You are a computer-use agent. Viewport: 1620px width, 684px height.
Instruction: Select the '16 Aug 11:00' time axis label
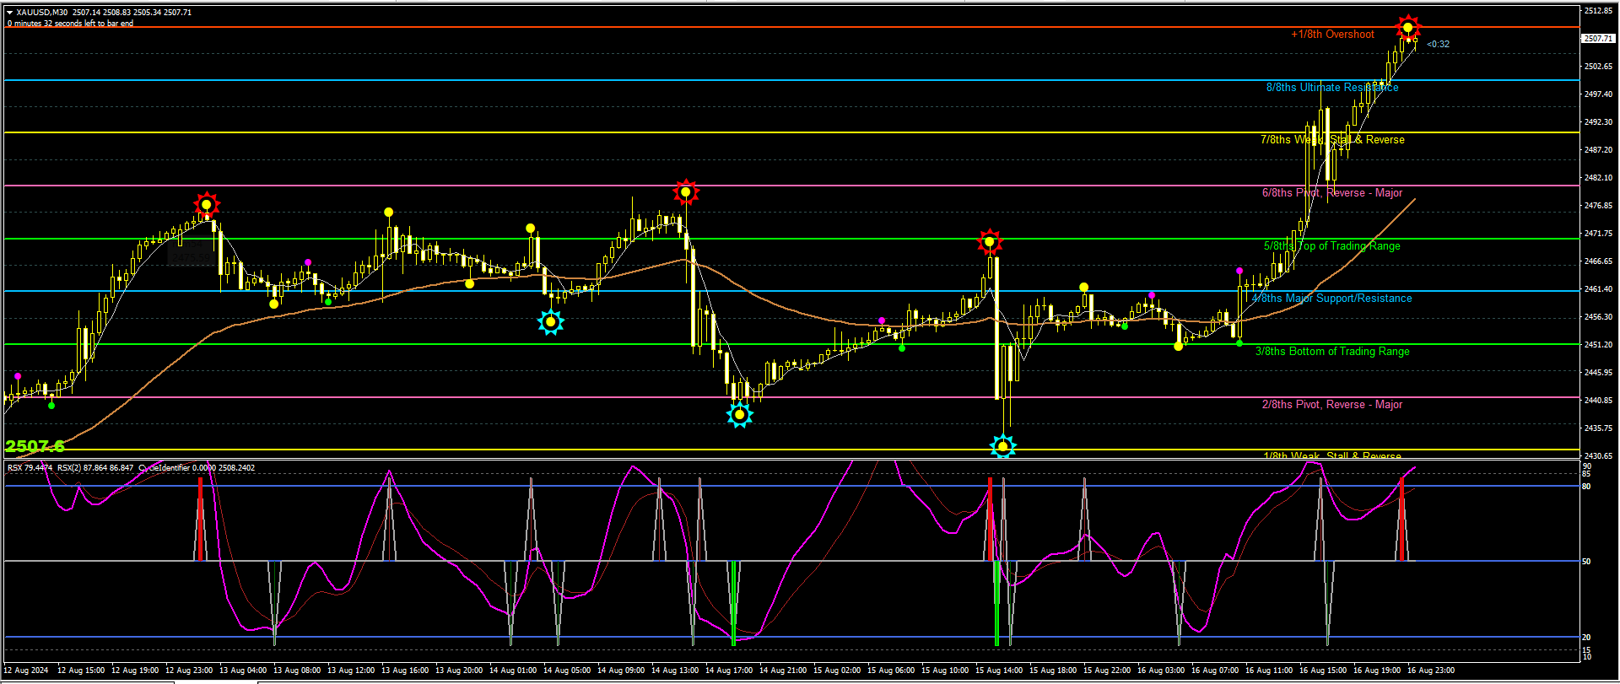1269,671
